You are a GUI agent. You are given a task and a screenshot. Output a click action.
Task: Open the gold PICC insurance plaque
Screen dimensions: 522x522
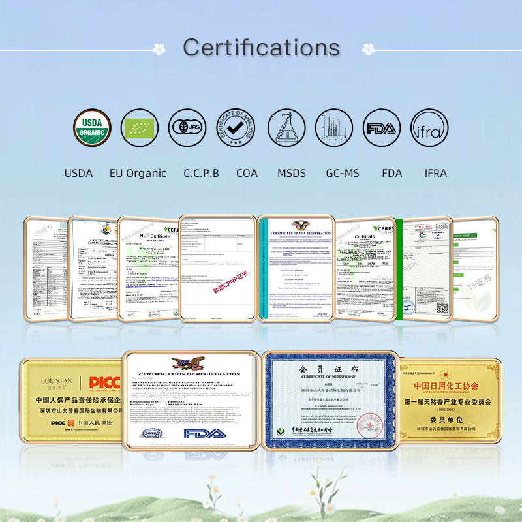72,401
